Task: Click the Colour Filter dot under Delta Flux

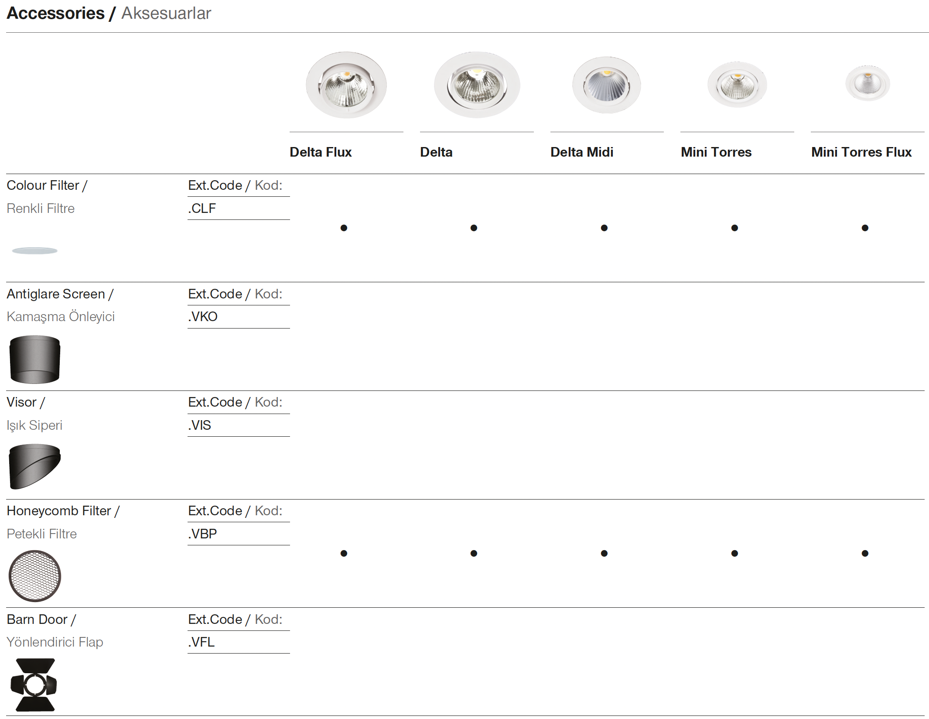Action: pos(344,228)
